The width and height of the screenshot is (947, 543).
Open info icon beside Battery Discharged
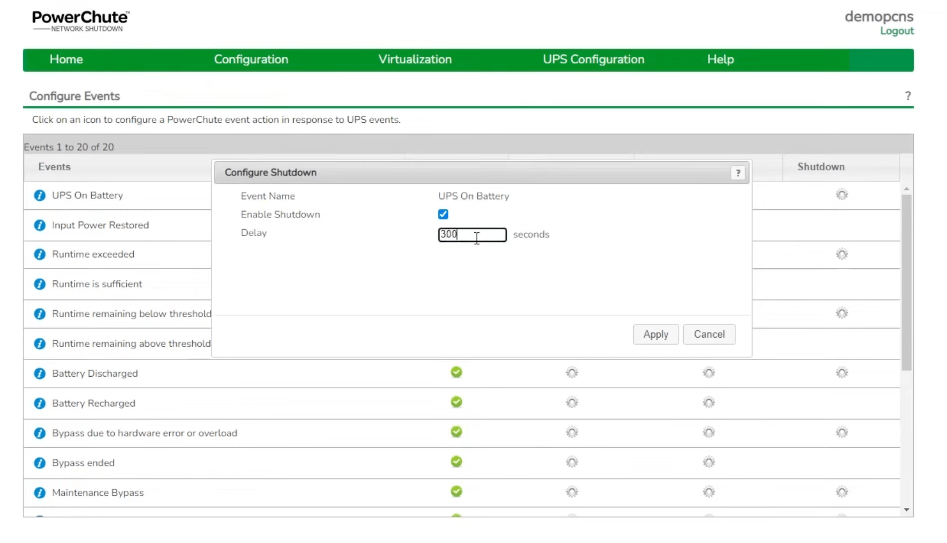pos(40,374)
